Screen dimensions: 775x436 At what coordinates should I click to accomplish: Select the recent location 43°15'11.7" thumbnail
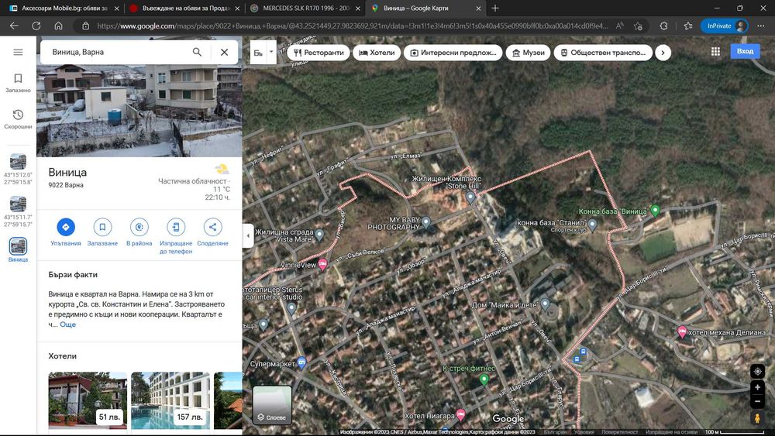pos(18,204)
